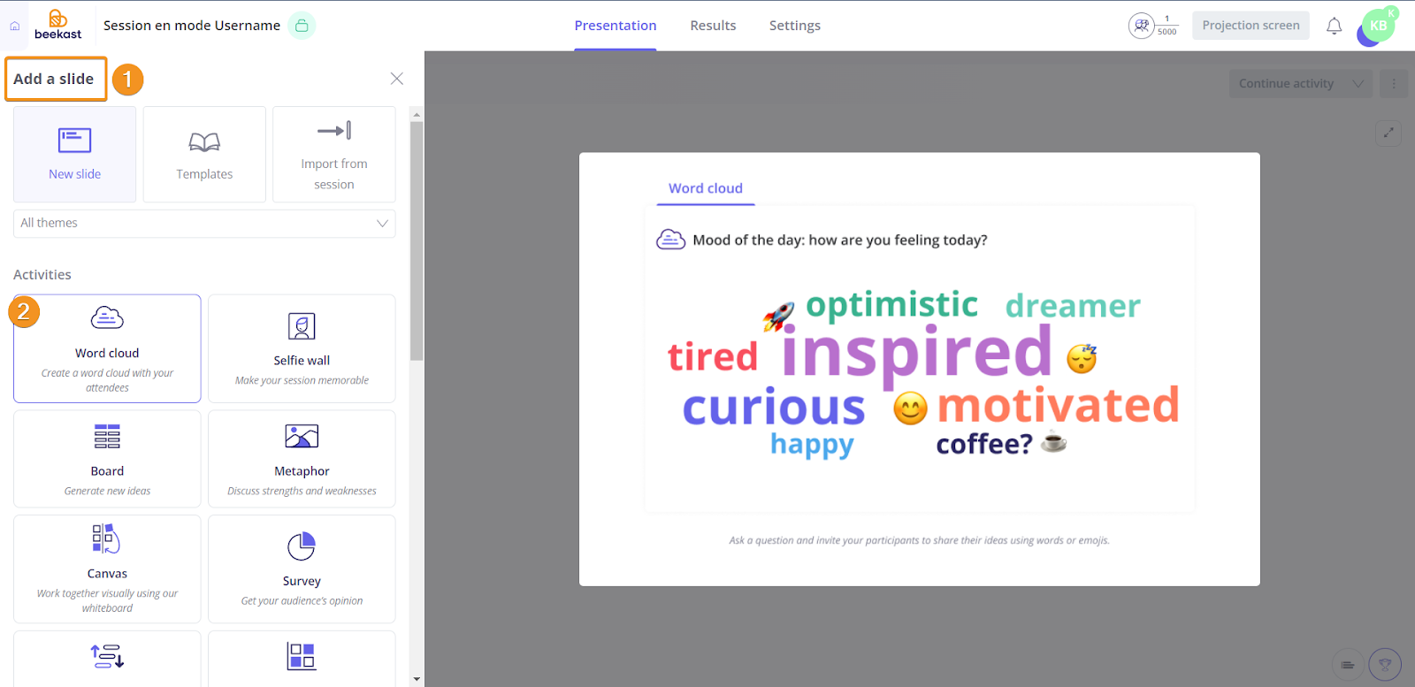The width and height of the screenshot is (1415, 687).
Task: Switch to the Results tab
Action: [x=713, y=26]
